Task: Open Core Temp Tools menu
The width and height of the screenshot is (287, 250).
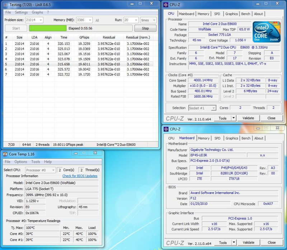Action: click(36, 162)
